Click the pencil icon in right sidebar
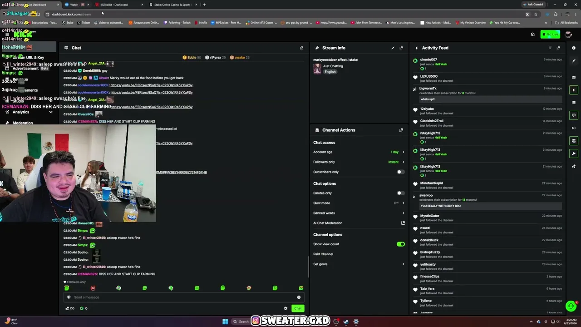Image resolution: width=581 pixels, height=327 pixels. click(574, 61)
